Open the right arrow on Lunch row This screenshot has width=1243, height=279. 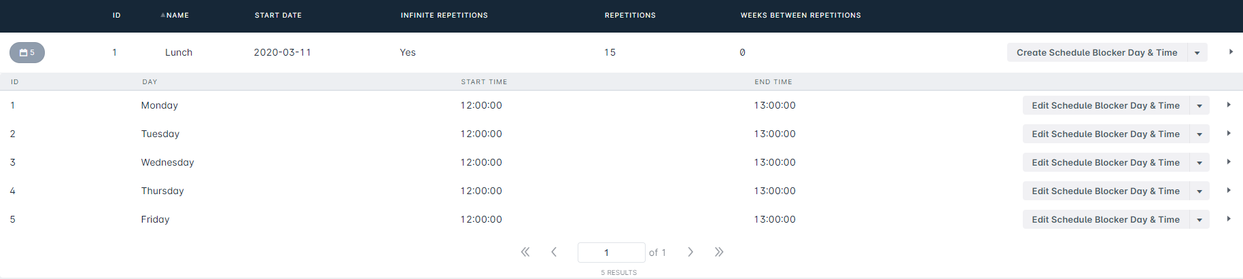point(1231,52)
